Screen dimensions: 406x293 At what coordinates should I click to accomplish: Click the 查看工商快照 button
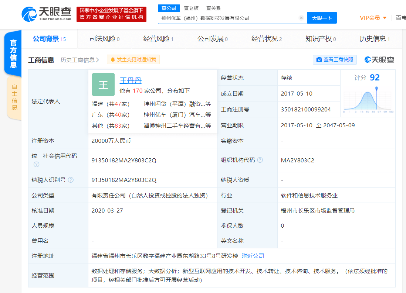(335, 59)
